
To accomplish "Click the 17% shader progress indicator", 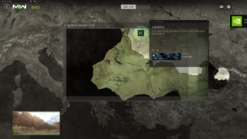I will pos(32,1).
